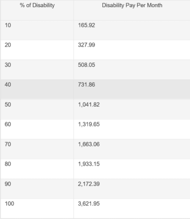The width and height of the screenshot is (190, 219).
Task: Click the 327.99 monthly pay value
Action: point(87,45)
